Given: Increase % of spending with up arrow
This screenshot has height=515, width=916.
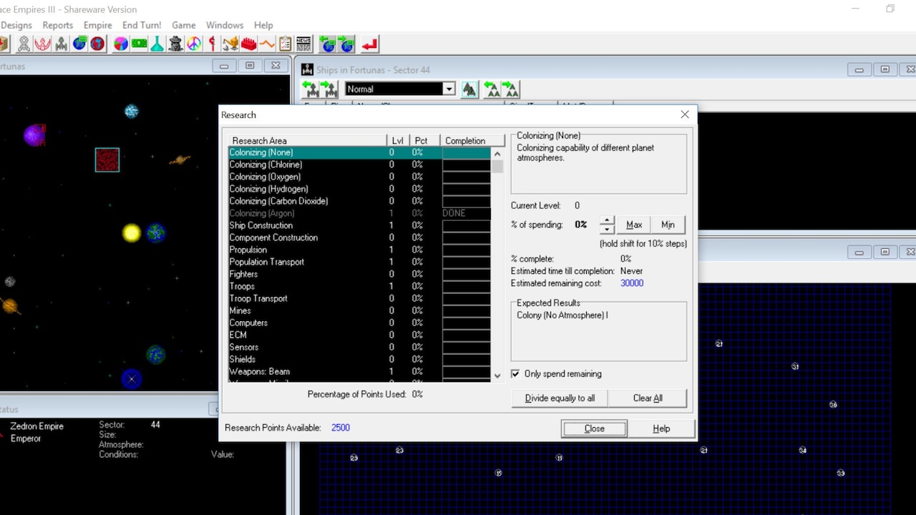Looking at the screenshot, I should (x=607, y=220).
